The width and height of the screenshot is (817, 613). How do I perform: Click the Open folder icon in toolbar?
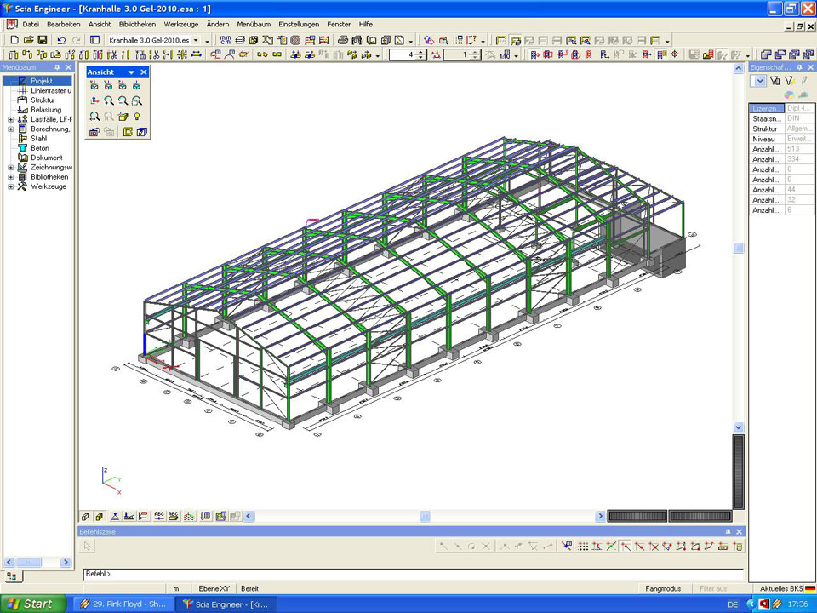[27, 40]
